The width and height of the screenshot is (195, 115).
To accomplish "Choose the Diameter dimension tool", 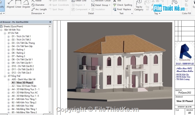I will [38, 5].
